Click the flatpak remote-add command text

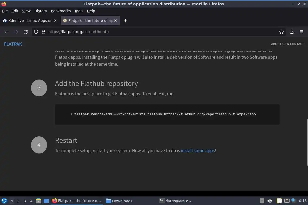(165, 114)
